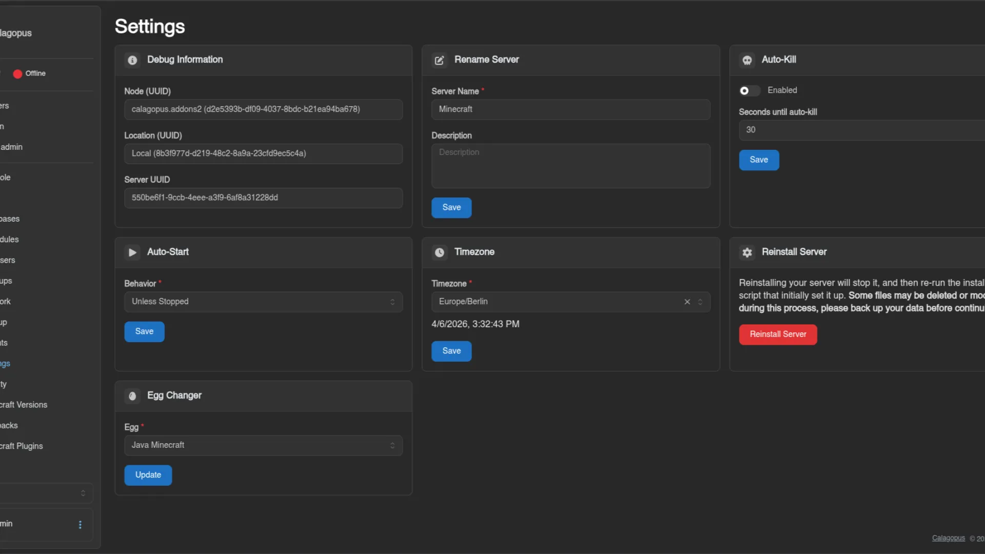The height and width of the screenshot is (554, 985).
Task: Open the Minecraft Plugins sidebar item
Action: click(x=22, y=446)
